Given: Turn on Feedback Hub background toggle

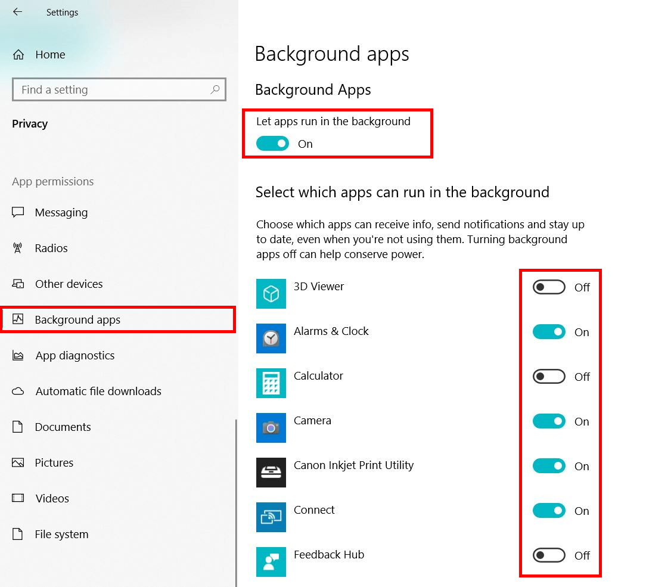Looking at the screenshot, I should [549, 555].
